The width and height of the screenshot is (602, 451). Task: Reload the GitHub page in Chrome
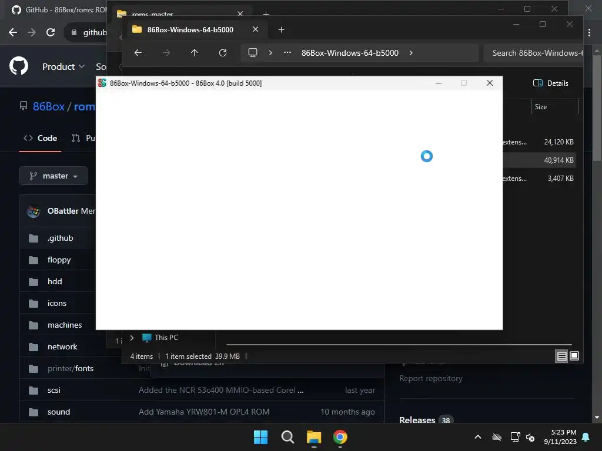pyautogui.click(x=51, y=32)
